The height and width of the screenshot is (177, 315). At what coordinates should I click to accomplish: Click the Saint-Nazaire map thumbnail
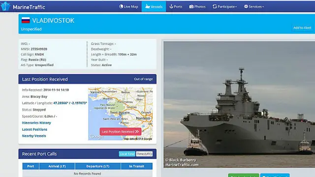pos(121,114)
